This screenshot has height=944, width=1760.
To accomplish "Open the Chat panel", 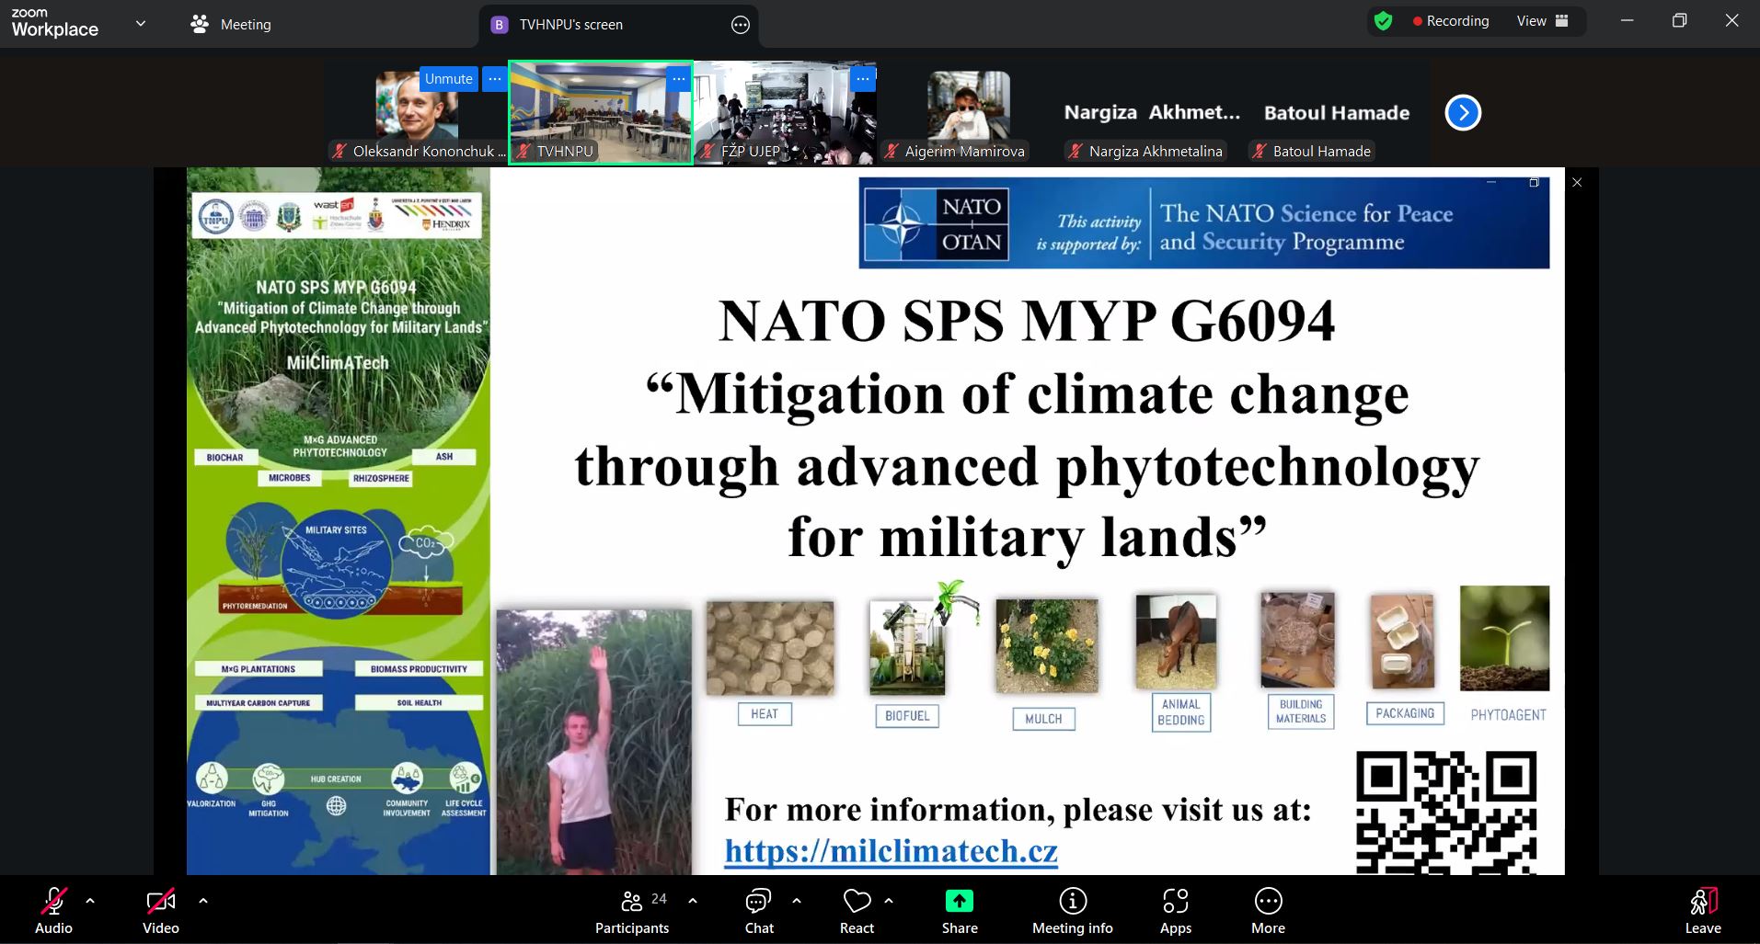I will [759, 911].
